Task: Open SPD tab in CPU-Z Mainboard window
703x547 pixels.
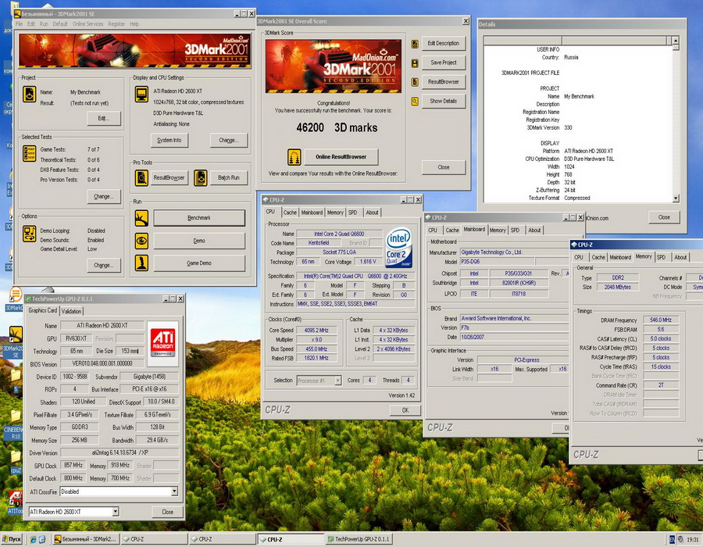Action: click(x=516, y=230)
